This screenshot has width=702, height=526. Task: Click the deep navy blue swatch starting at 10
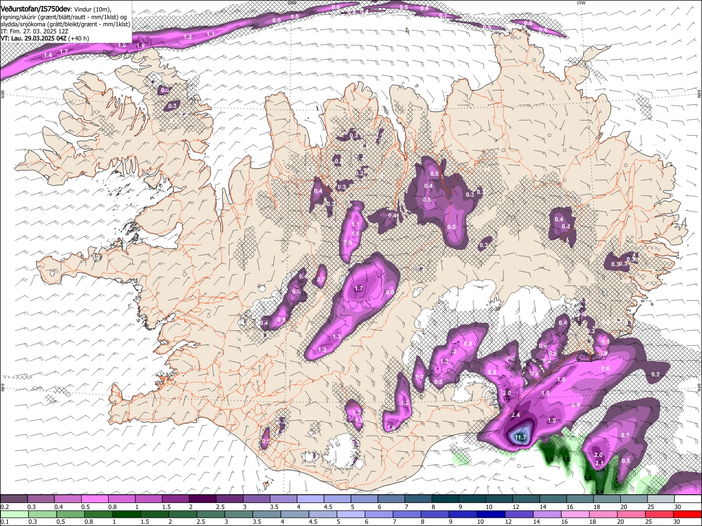click(490, 514)
